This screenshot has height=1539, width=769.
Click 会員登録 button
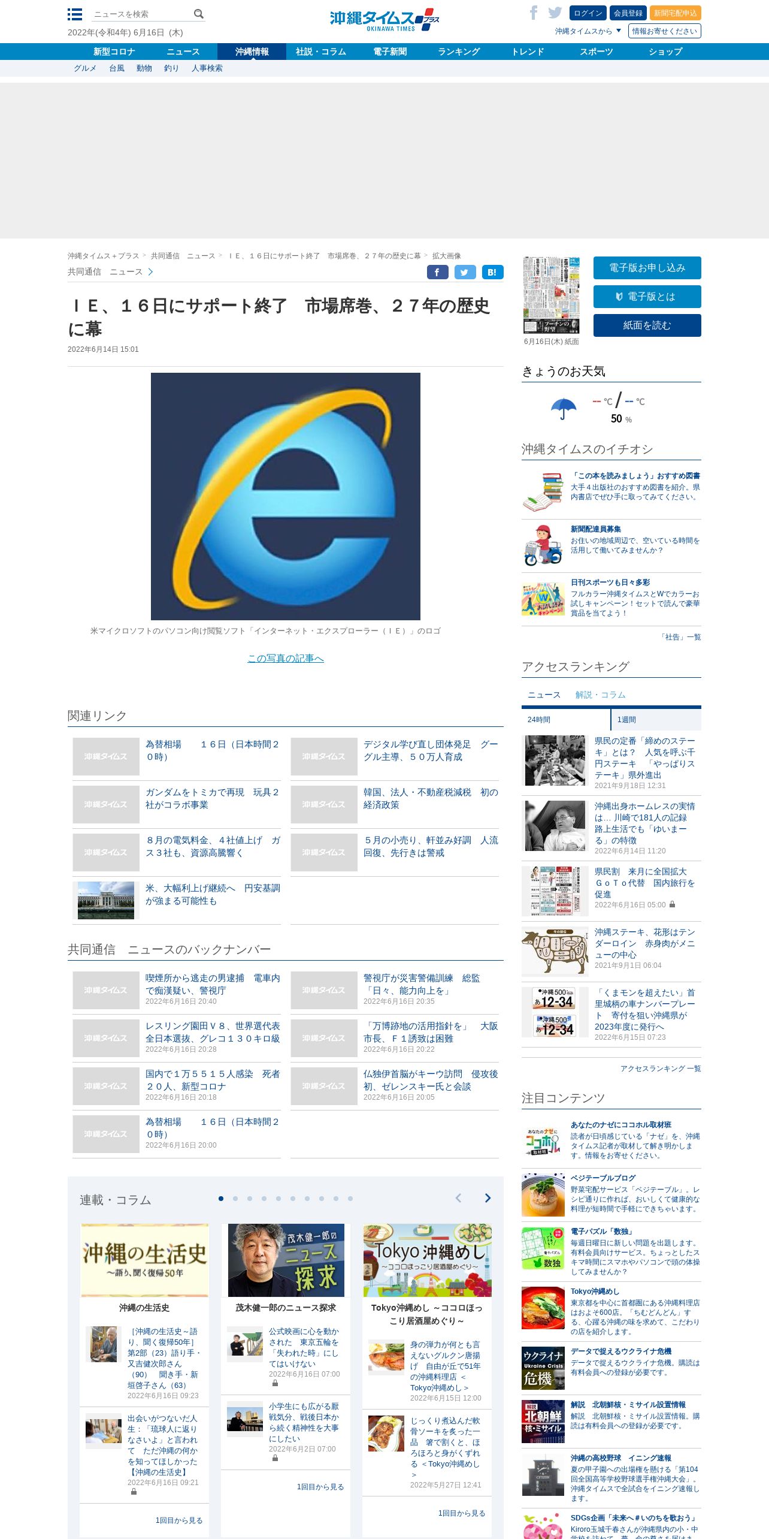(x=628, y=13)
